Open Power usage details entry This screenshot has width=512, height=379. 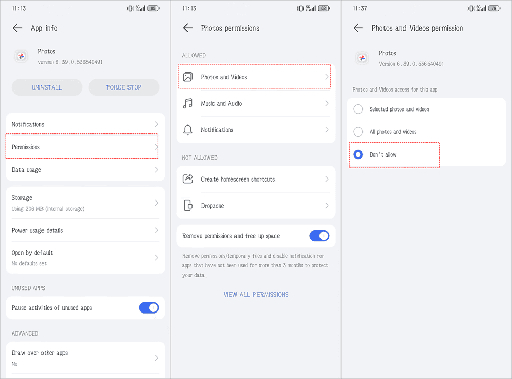coord(82,230)
